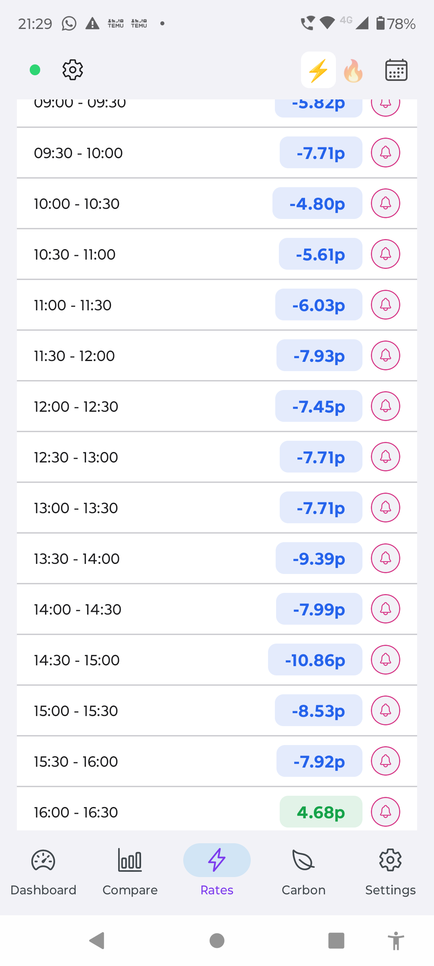Select the 12:00 - 12:30 time slot row
The width and height of the screenshot is (434, 966).
[x=141, y=407]
